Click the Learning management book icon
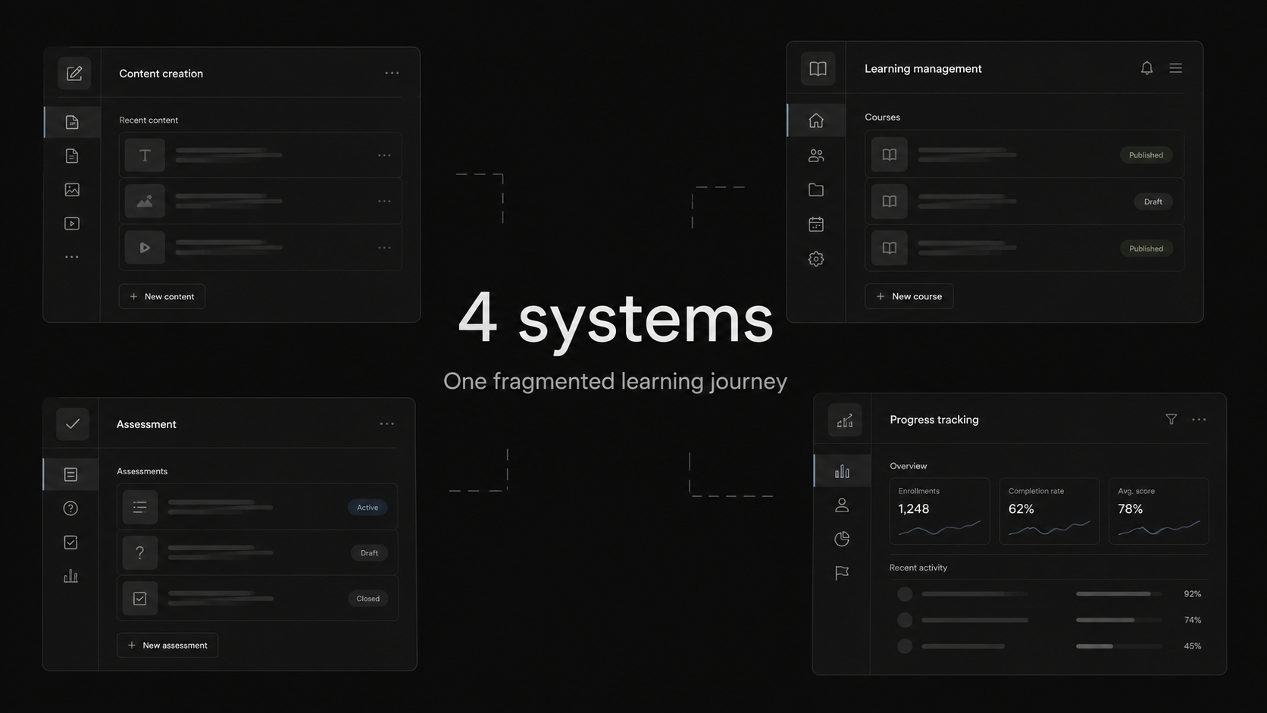Screen dimensions: 1267x713 pyautogui.click(x=818, y=69)
